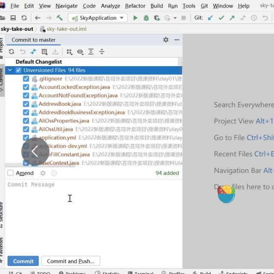Click into the Commit Message field

coord(93,216)
